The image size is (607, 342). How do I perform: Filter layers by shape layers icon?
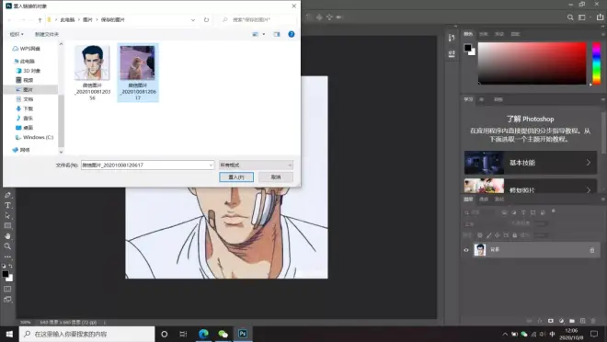pyautogui.click(x=533, y=212)
